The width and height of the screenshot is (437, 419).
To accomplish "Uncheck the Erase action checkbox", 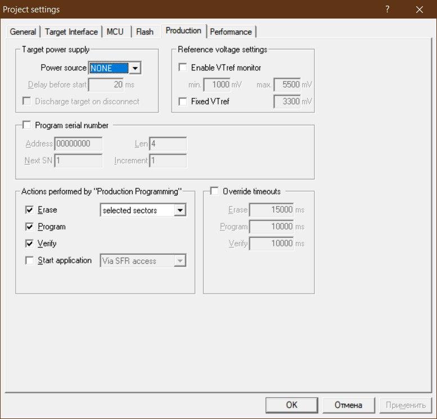I will click(30, 210).
